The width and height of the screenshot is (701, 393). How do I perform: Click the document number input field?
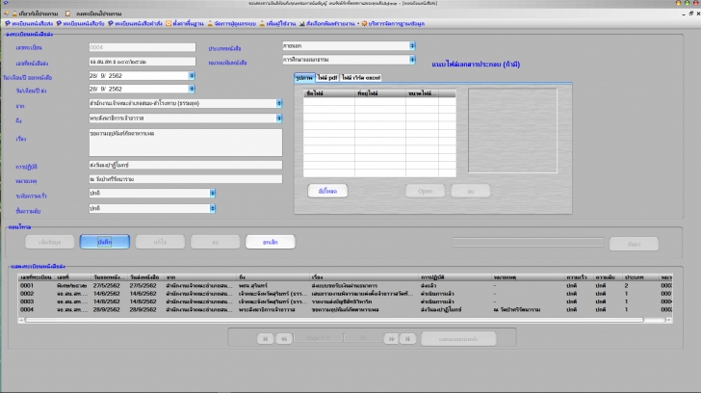pyautogui.click(x=143, y=62)
